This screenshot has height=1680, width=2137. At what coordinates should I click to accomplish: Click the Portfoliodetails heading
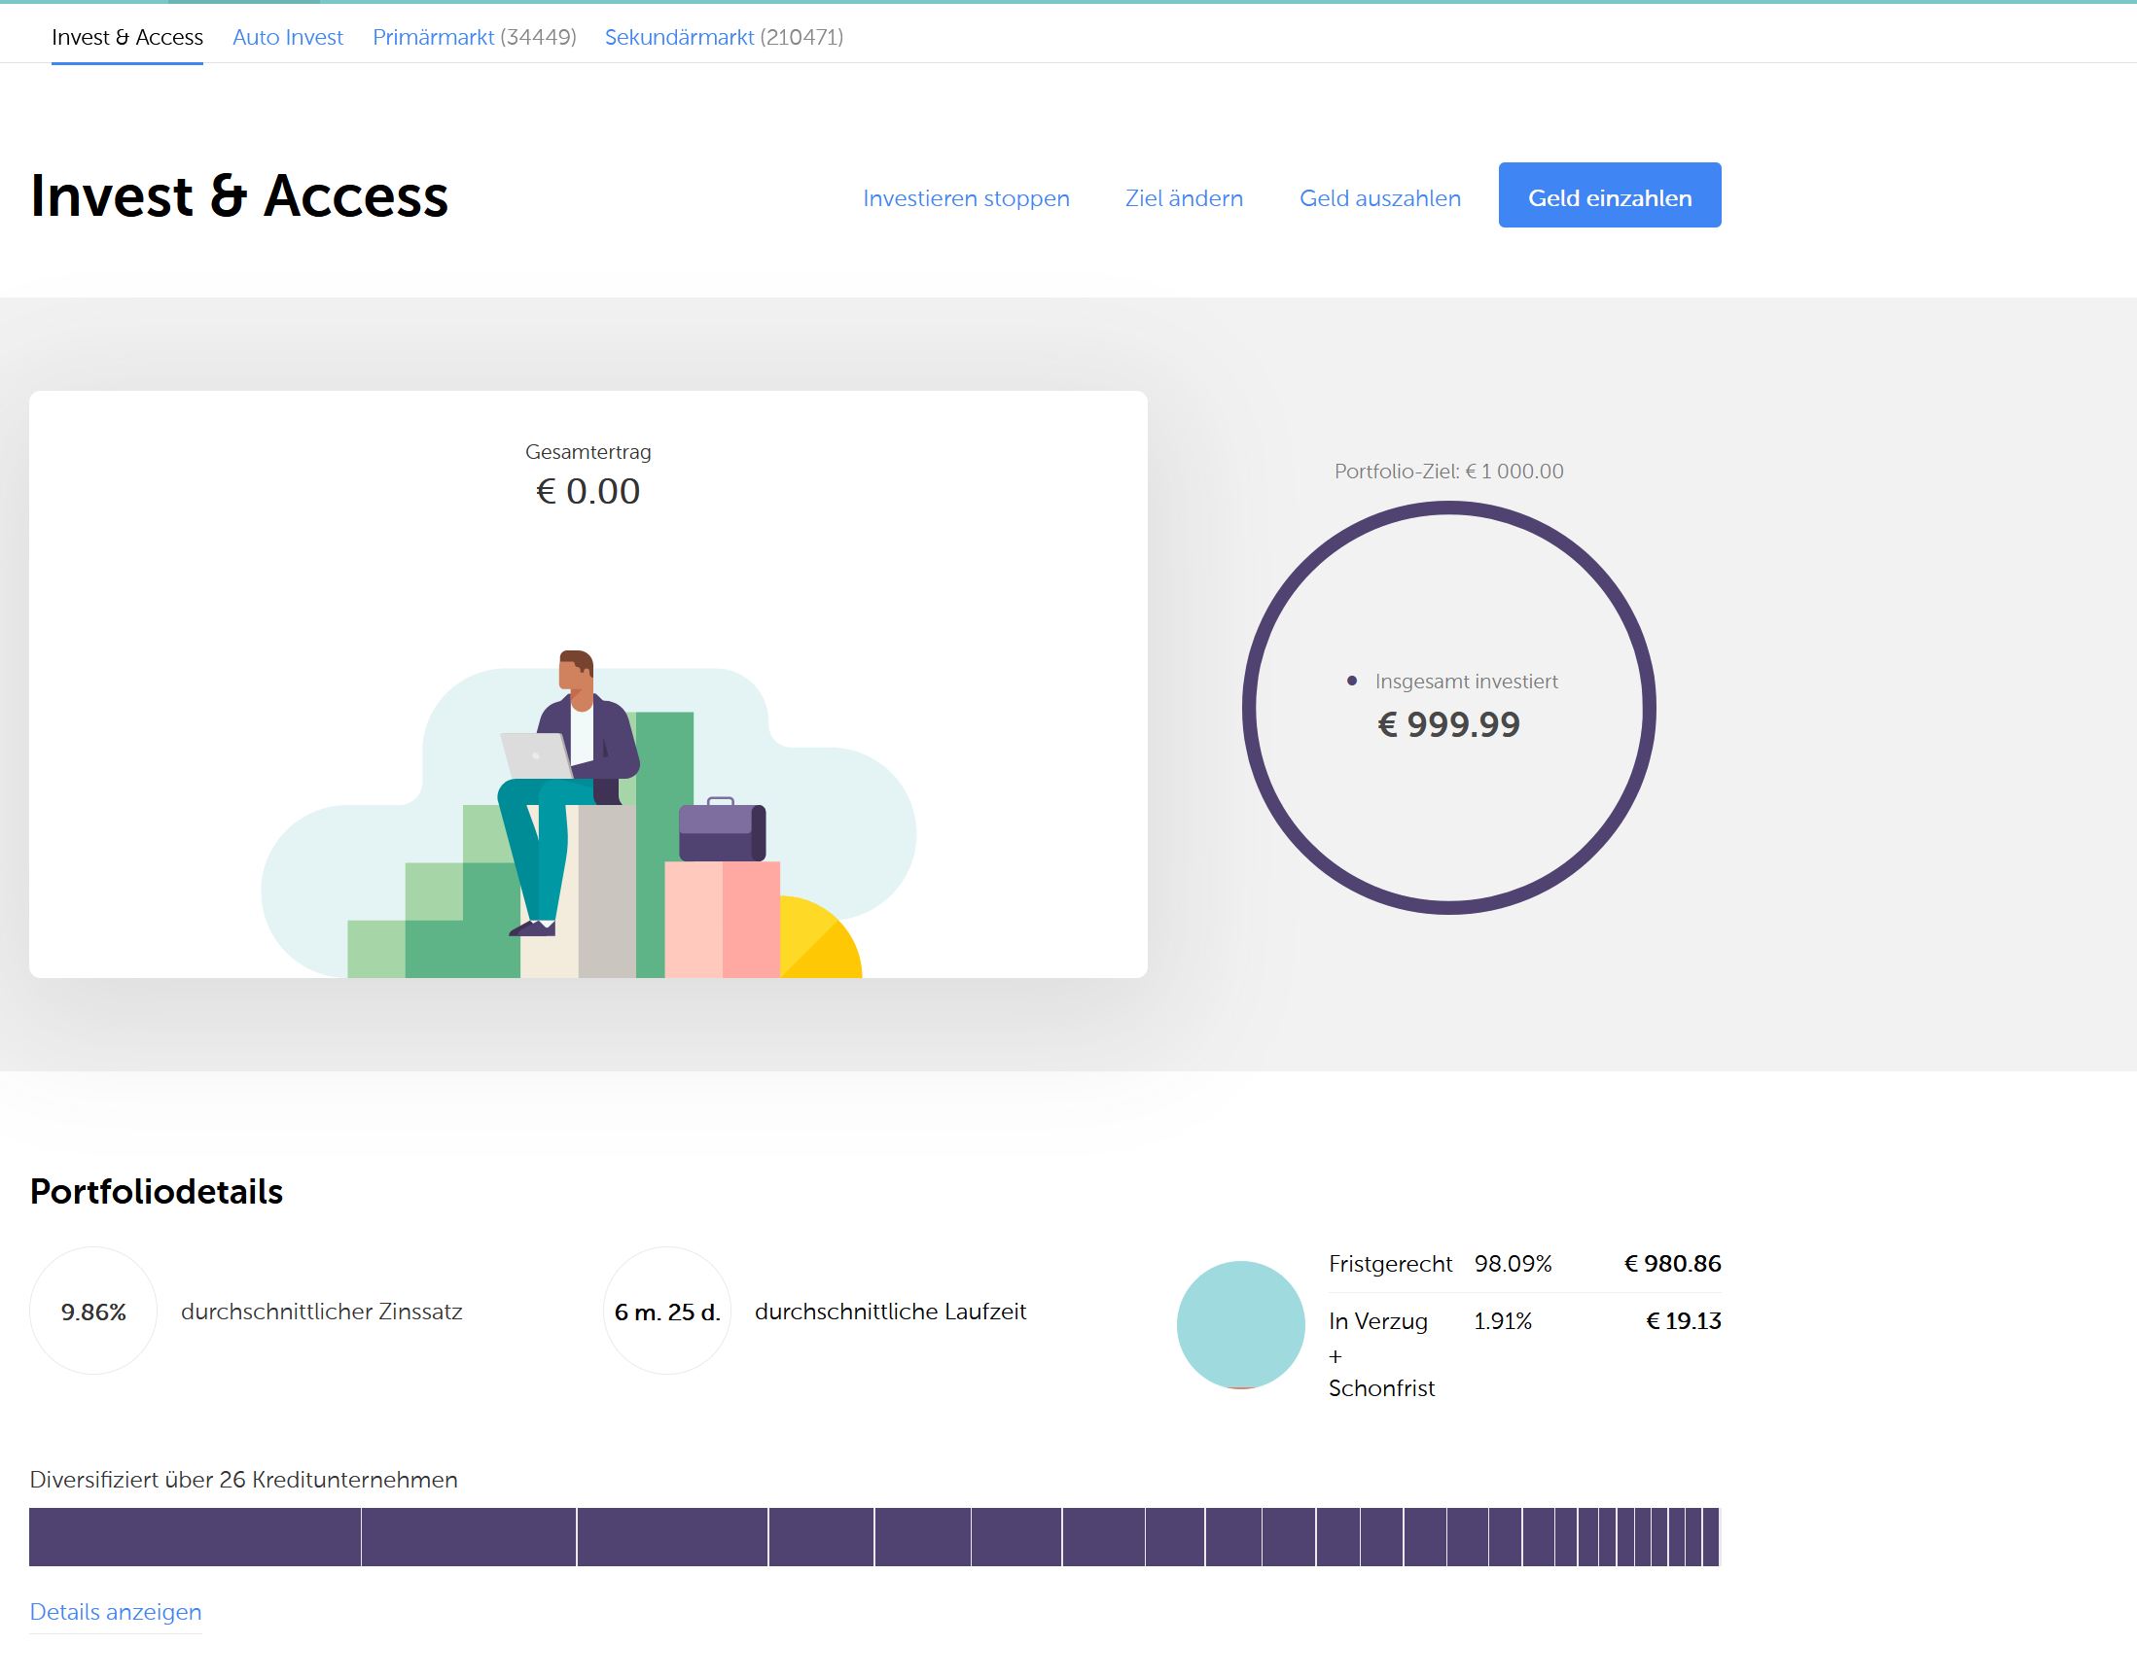tap(157, 1191)
